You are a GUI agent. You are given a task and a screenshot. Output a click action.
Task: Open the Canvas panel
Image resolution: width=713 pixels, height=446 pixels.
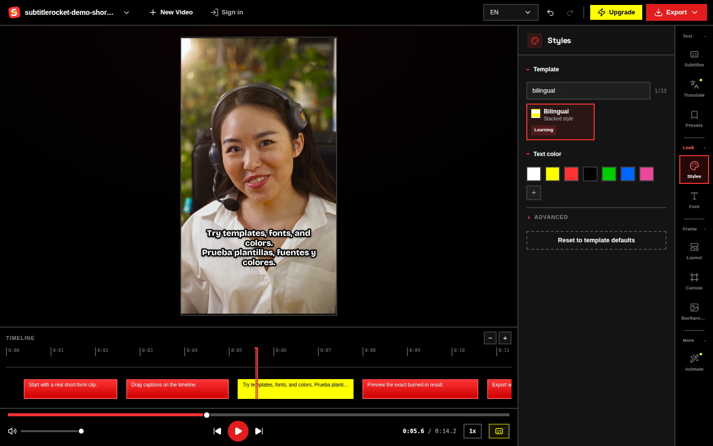(x=694, y=281)
